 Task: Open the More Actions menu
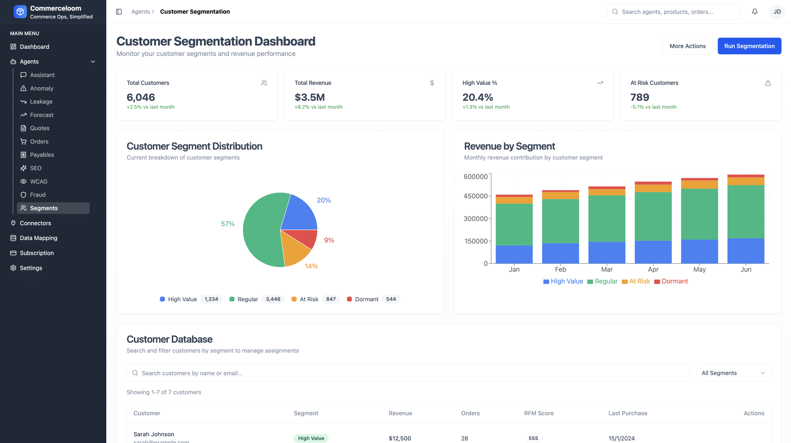[687, 46]
